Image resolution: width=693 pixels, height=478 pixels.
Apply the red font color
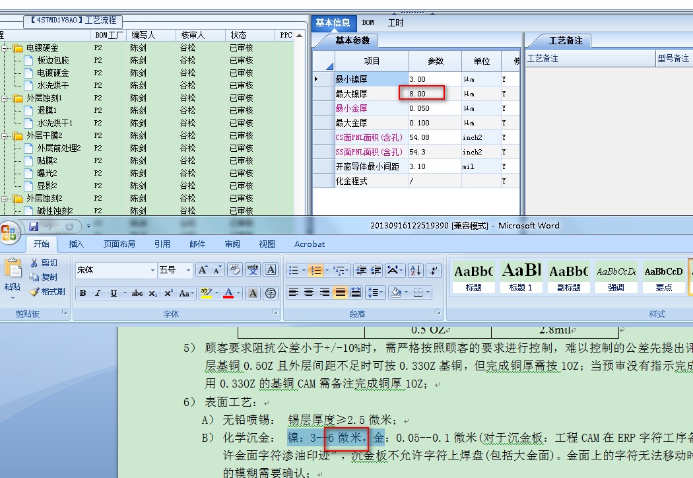click(228, 292)
